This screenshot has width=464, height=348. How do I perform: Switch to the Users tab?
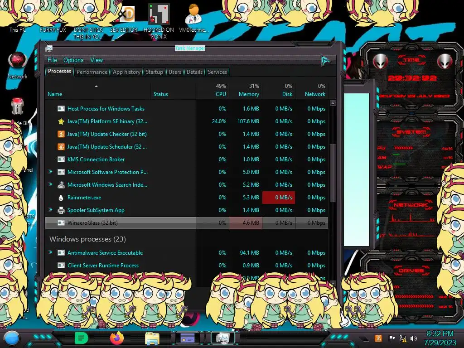[x=175, y=72]
